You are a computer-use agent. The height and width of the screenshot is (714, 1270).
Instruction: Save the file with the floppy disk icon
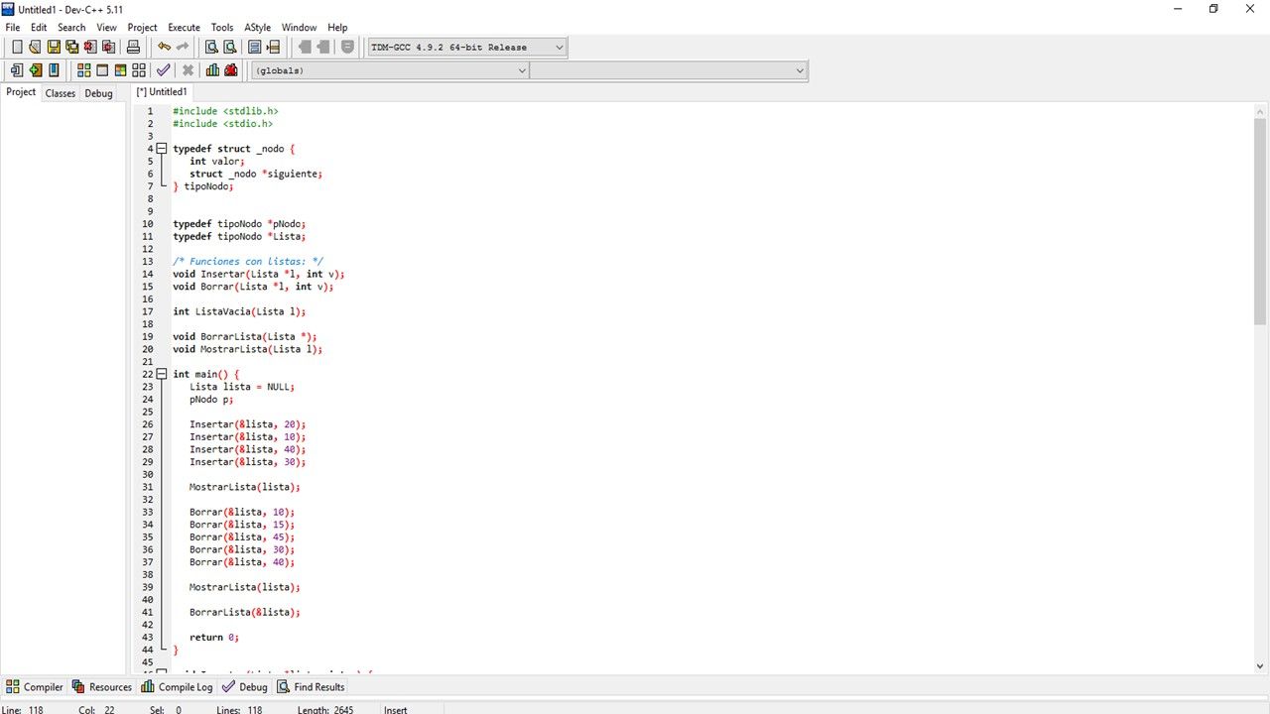(x=54, y=47)
